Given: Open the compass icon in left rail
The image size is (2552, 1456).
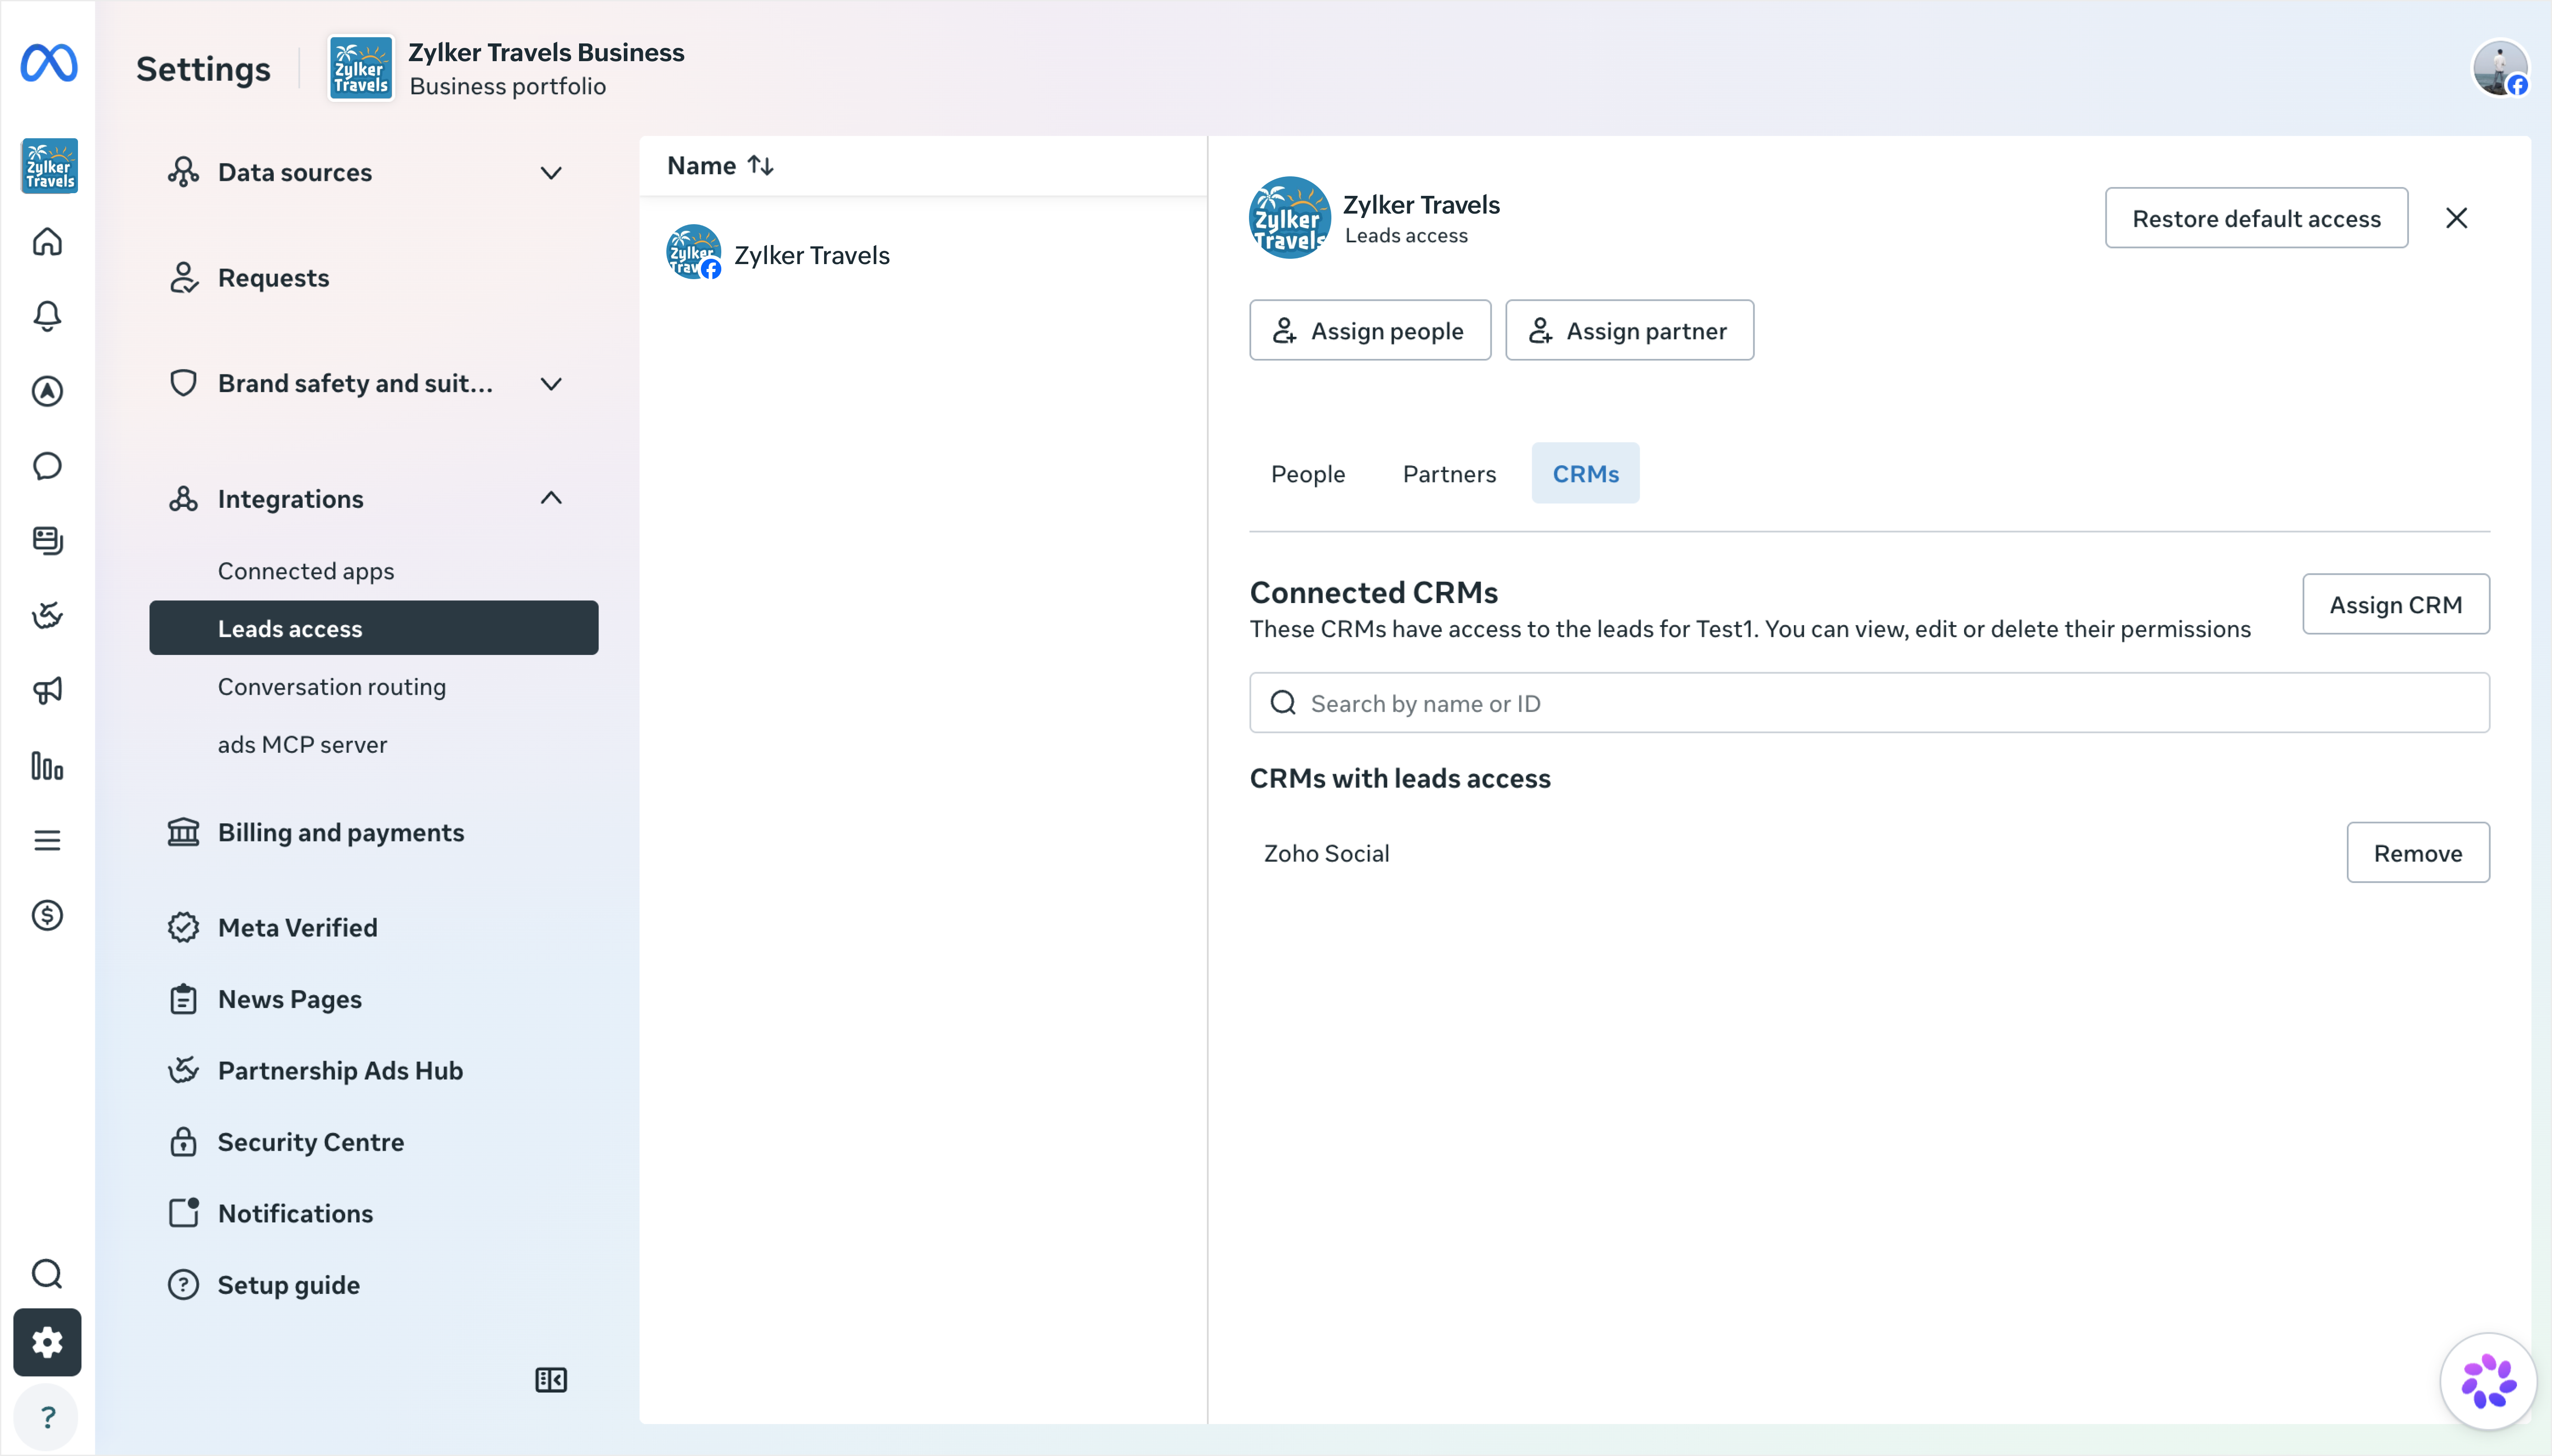Looking at the screenshot, I should click(x=47, y=391).
